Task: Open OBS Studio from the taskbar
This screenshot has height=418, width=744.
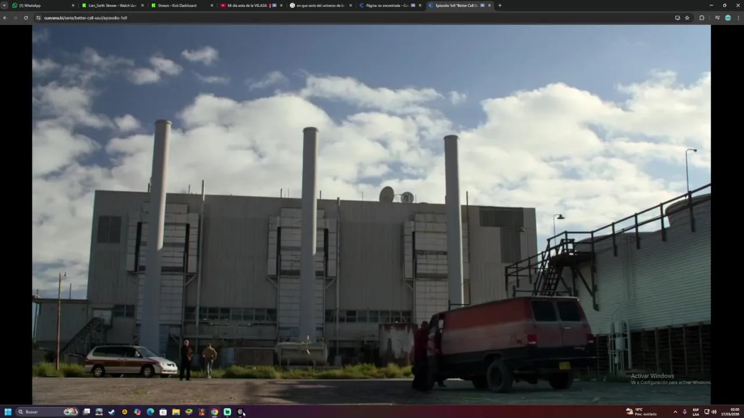Action: click(240, 412)
